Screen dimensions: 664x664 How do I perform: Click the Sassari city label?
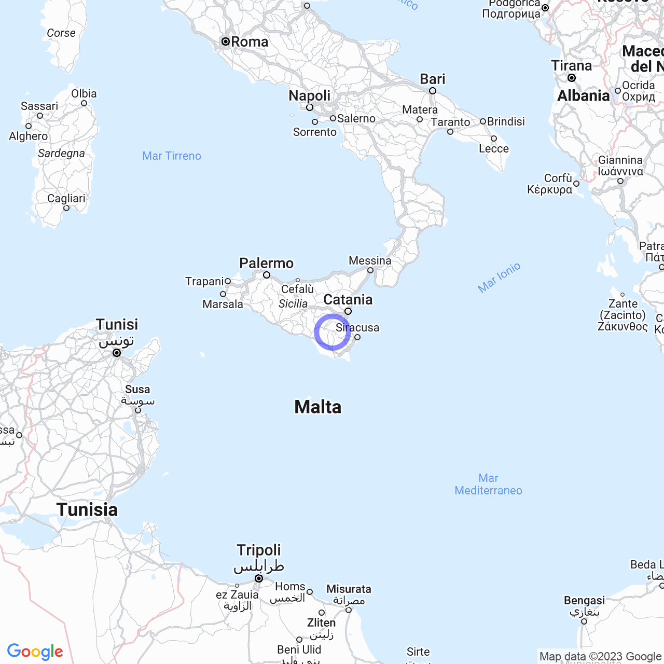pyautogui.click(x=39, y=106)
